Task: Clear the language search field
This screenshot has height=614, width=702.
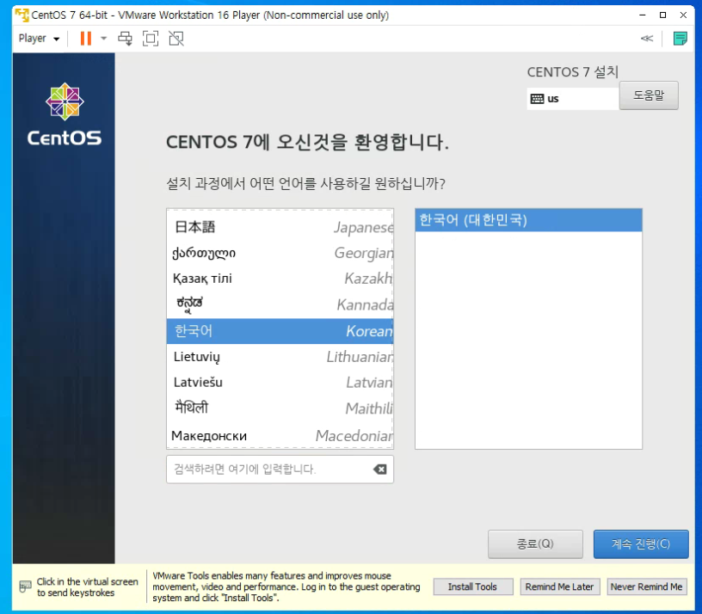Action: click(379, 469)
